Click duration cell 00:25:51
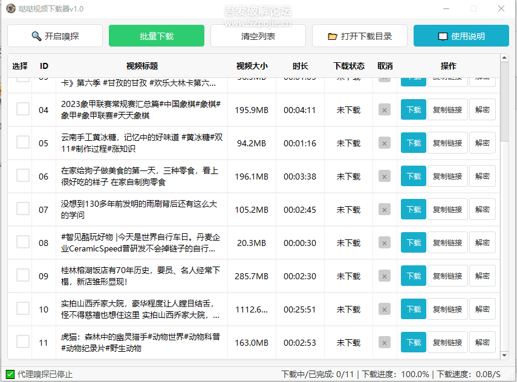This screenshot has height=382, width=517. click(300, 309)
